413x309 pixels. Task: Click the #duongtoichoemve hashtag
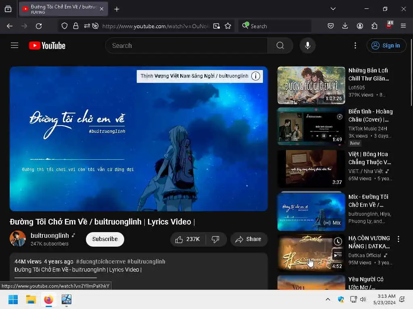(100, 262)
